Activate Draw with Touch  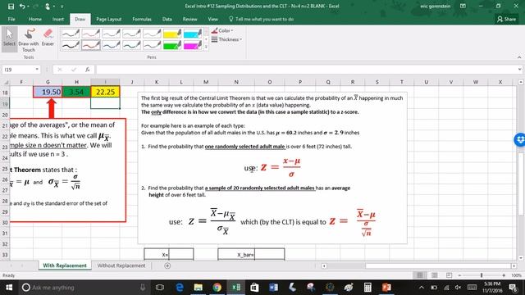tap(29, 39)
